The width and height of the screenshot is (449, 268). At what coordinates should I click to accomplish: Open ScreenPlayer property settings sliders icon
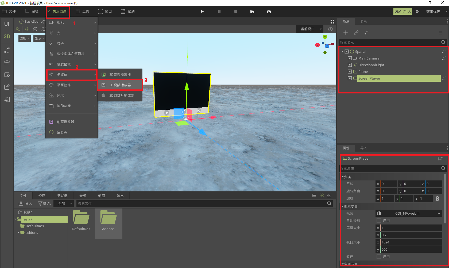pyautogui.click(x=440, y=159)
